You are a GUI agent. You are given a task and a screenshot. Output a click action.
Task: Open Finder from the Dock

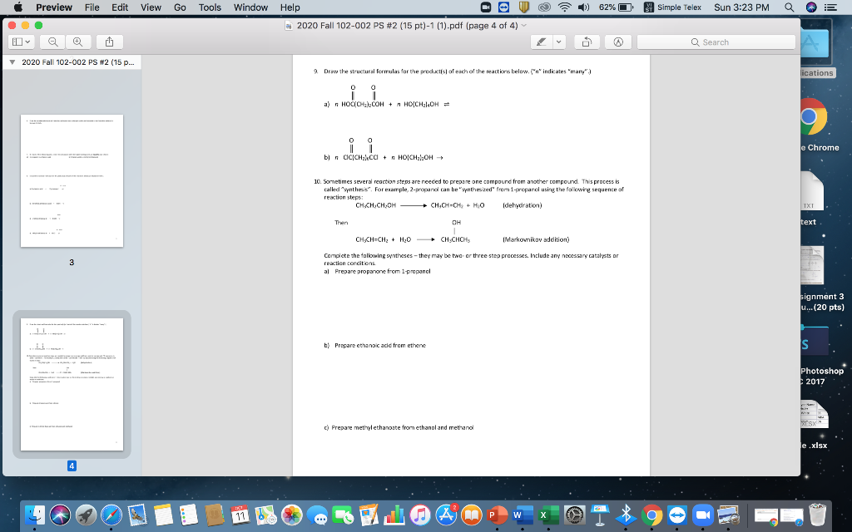click(x=35, y=515)
